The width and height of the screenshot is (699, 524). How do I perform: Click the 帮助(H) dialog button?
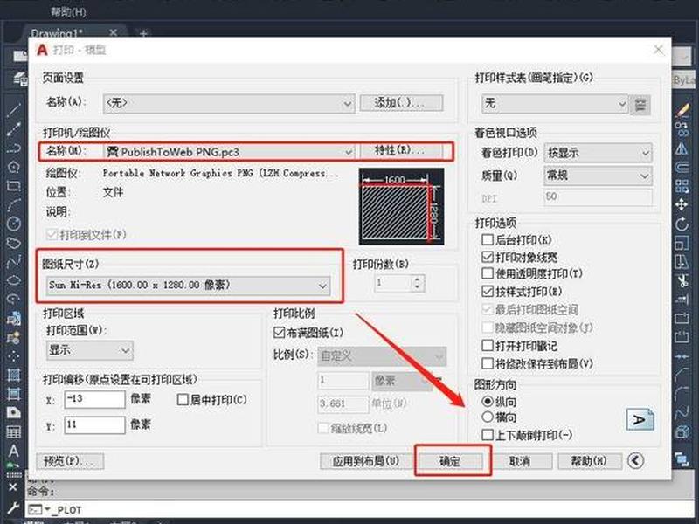coord(590,461)
